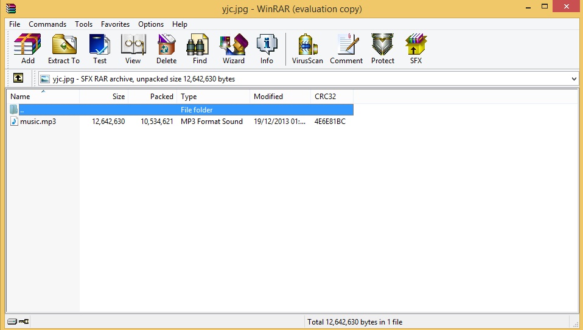Click the address bar archive path text
Image resolution: width=583 pixels, height=330 pixels.
144,78
